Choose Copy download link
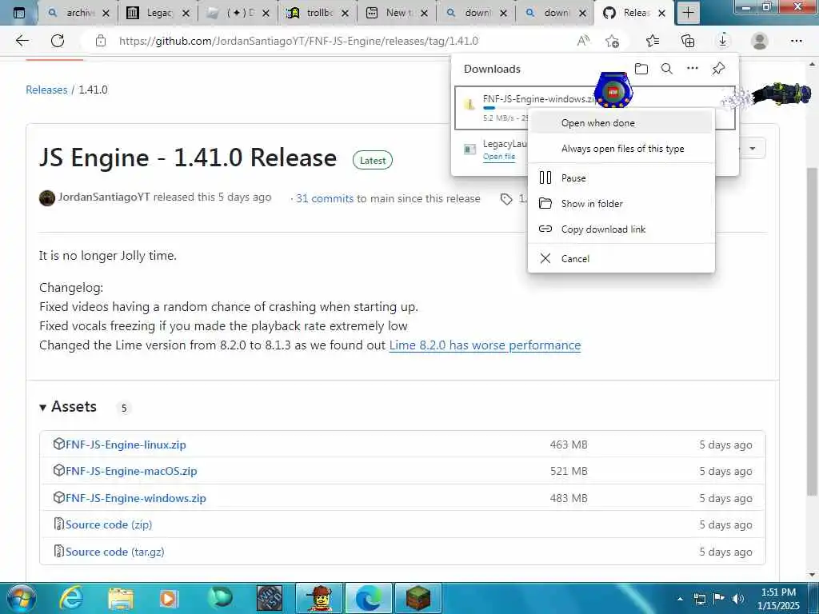 tap(621, 229)
